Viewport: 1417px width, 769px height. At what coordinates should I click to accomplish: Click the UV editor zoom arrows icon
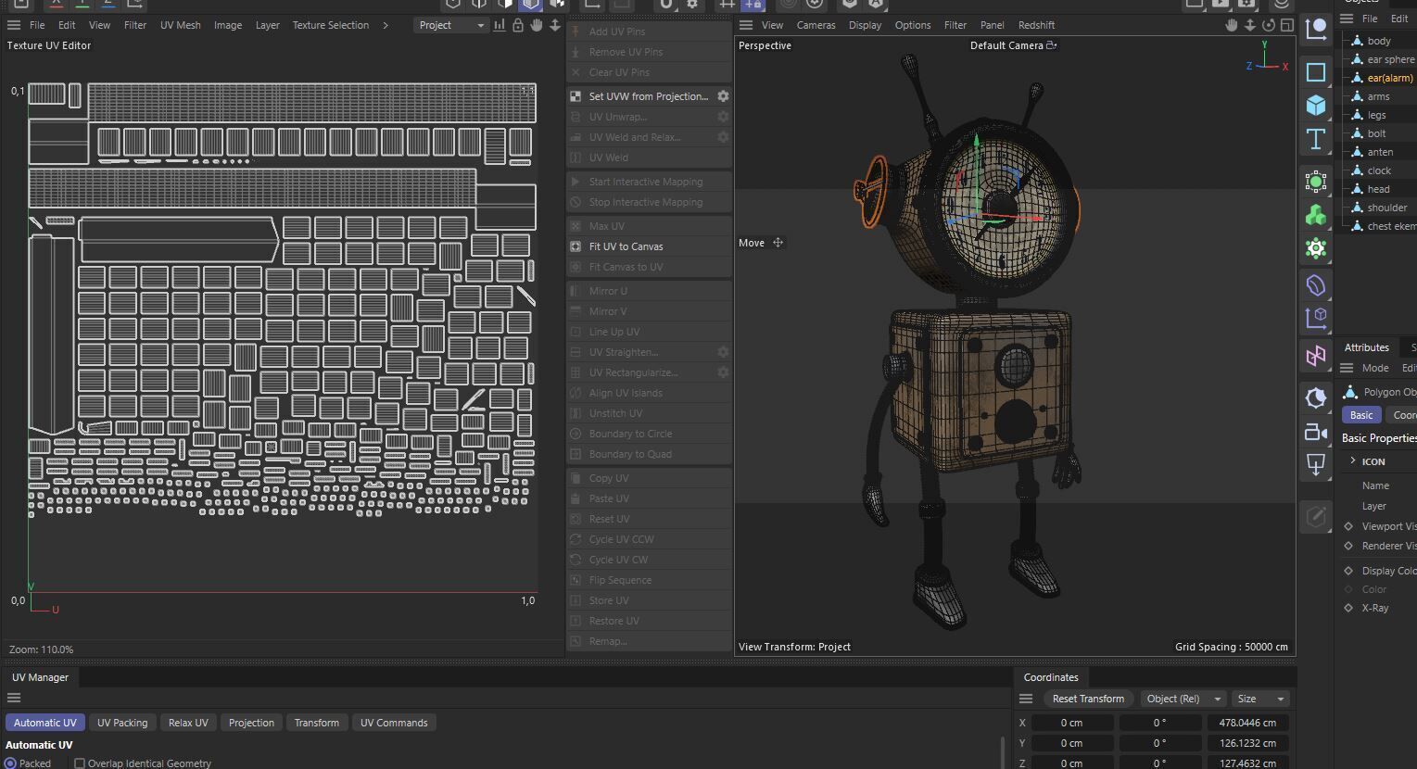coord(555,25)
